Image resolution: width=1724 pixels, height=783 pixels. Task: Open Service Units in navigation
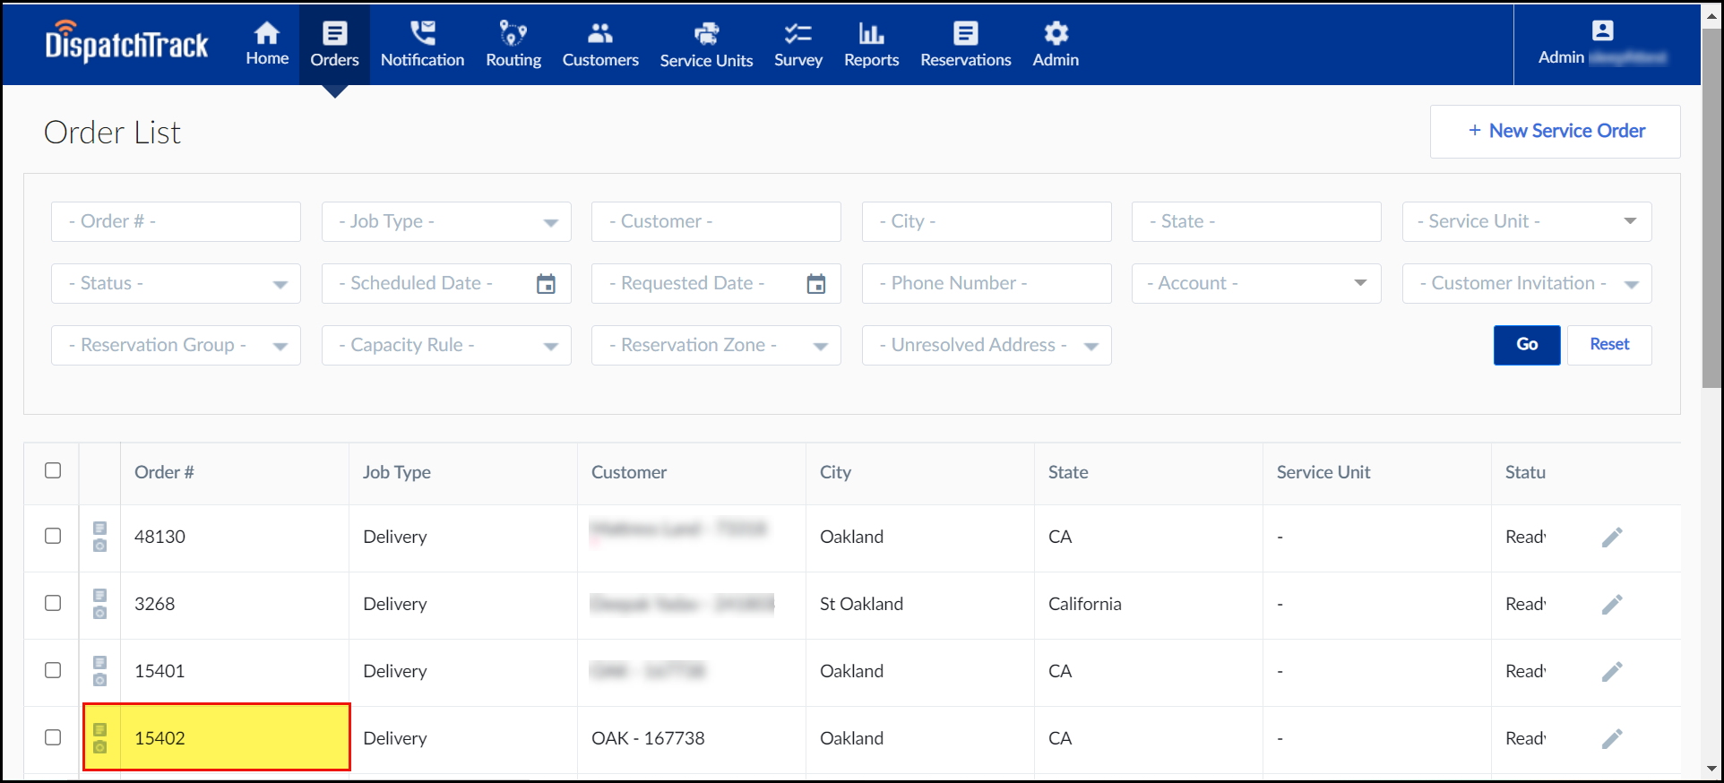[x=706, y=44]
